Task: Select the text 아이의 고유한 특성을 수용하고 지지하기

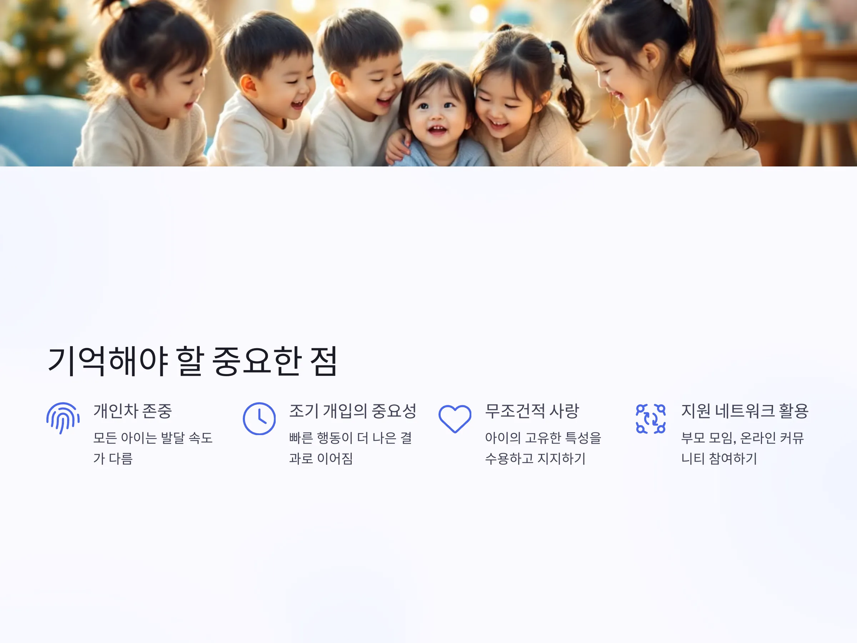Action: coord(543,448)
